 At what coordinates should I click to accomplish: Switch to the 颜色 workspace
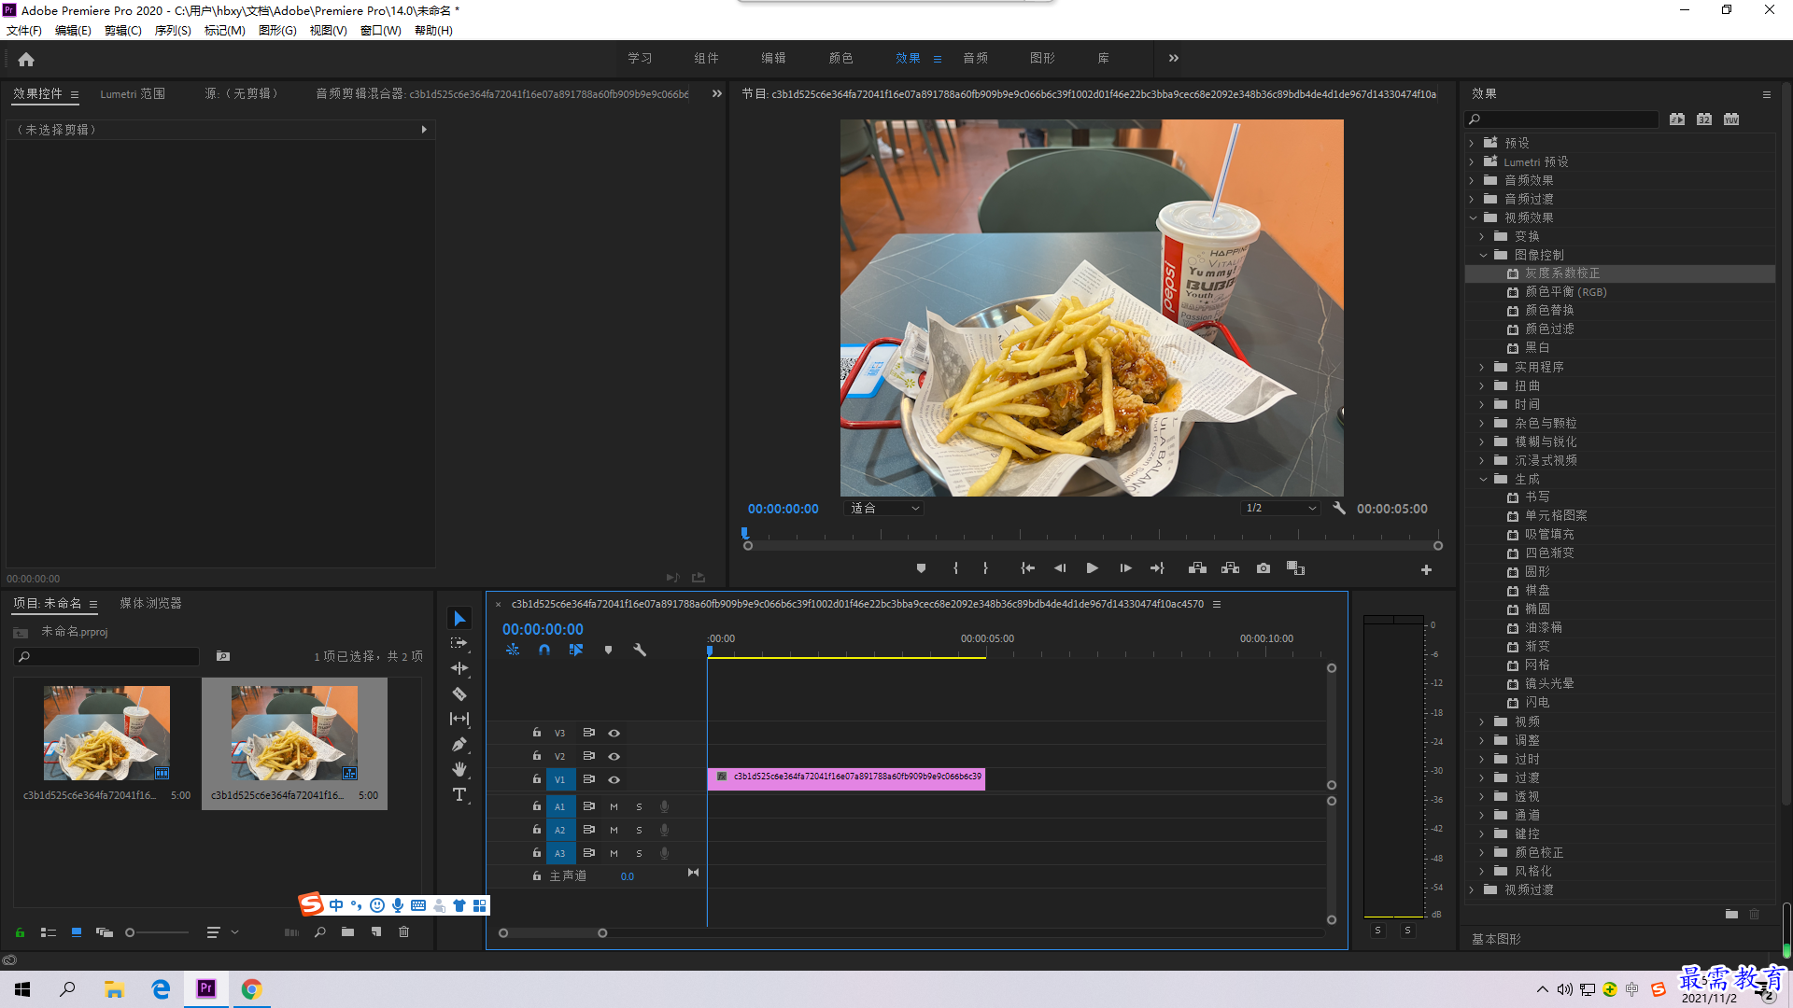pos(840,58)
